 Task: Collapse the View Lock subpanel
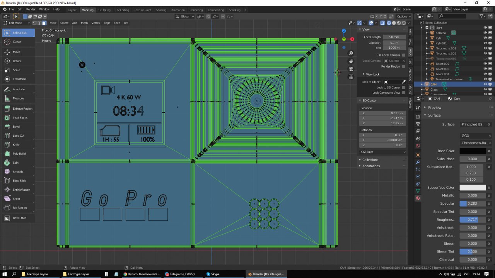372,74
